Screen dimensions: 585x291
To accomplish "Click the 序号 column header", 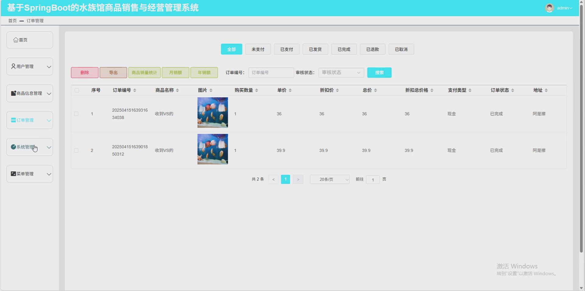I will 96,90.
